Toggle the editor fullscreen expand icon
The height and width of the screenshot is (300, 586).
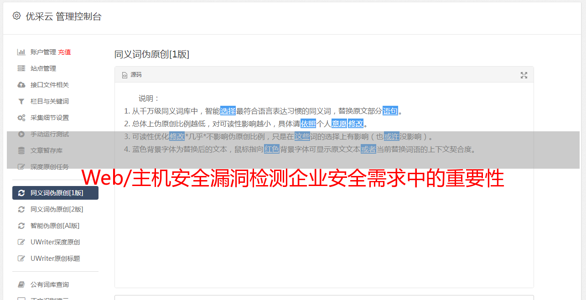point(524,75)
